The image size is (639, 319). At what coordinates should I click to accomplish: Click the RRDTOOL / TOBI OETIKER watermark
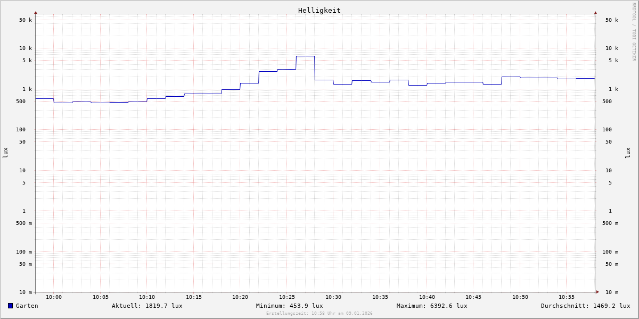[634, 32]
